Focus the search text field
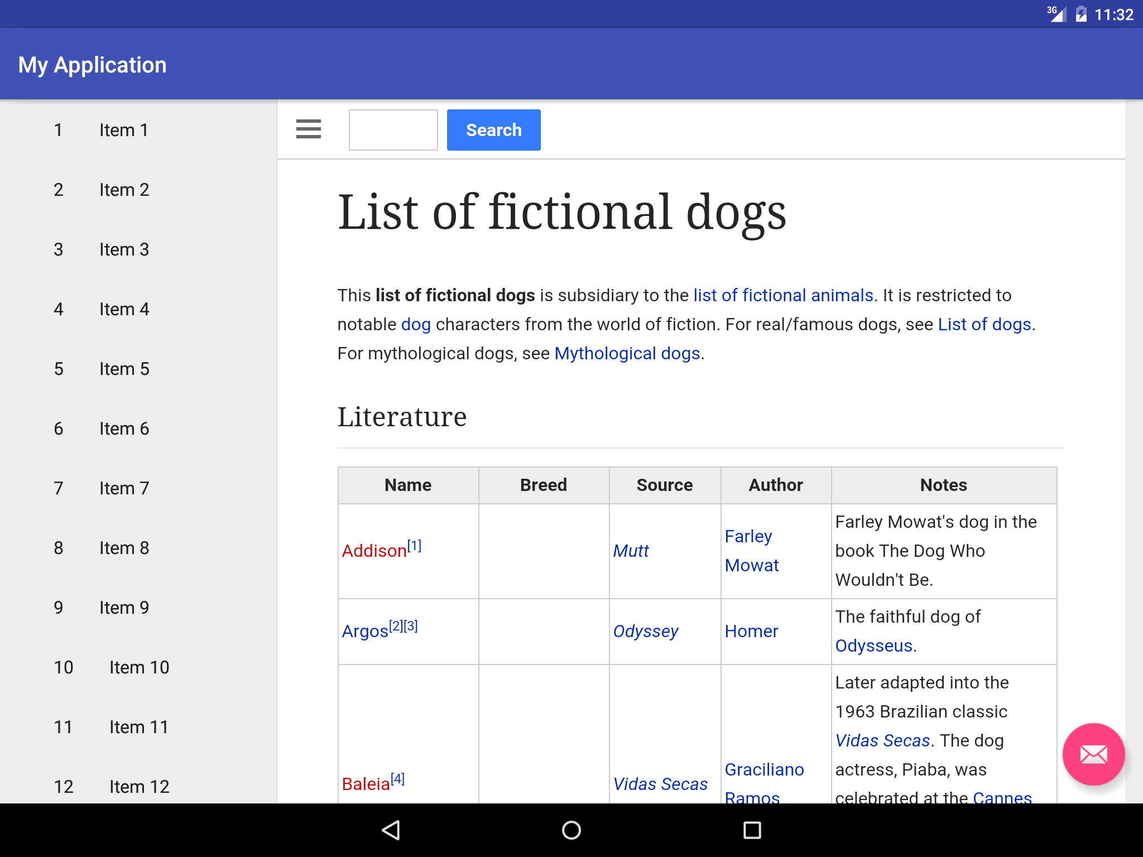 (393, 130)
